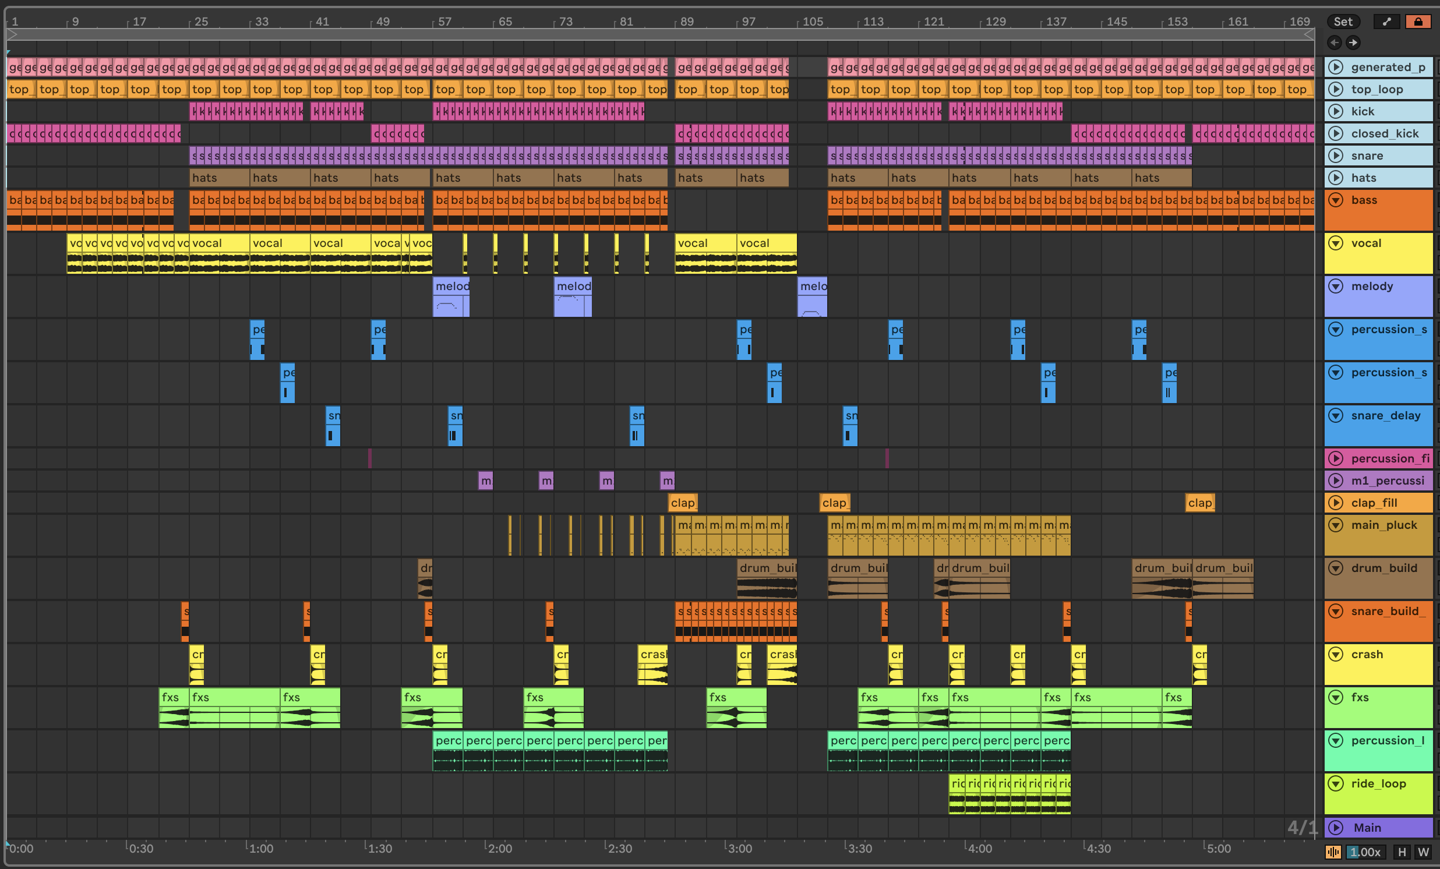Click the H optimize height button
This screenshot has width=1440, height=869.
tap(1402, 852)
